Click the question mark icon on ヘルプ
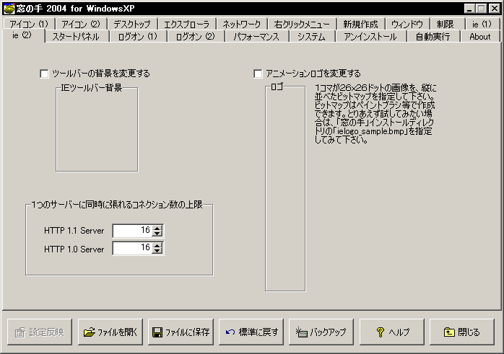The image size is (504, 354). [380, 332]
